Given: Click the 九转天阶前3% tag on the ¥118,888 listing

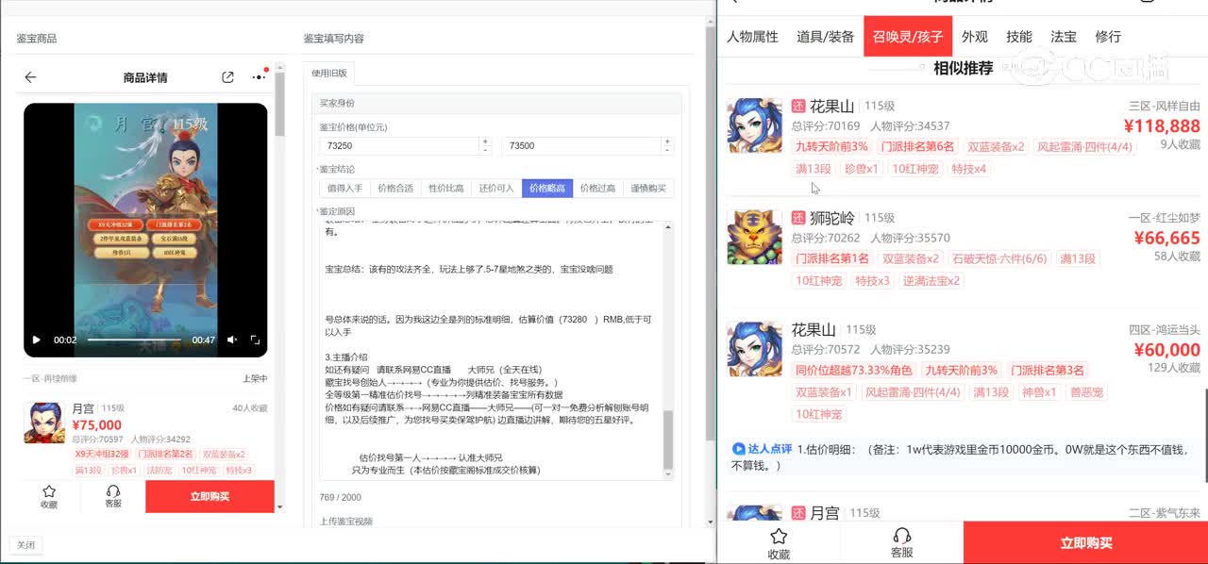Looking at the screenshot, I should click(831, 147).
